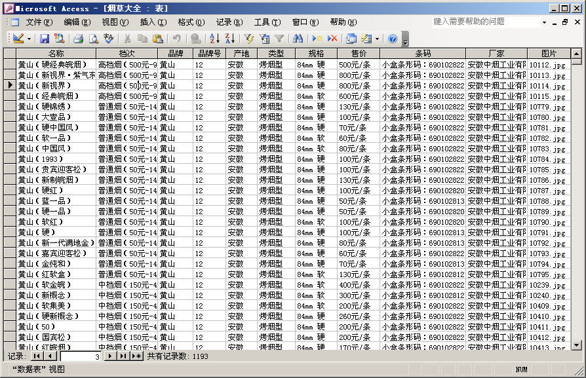The image size is (586, 378).
Task: Go to first record navigation button
Action: 37,356
